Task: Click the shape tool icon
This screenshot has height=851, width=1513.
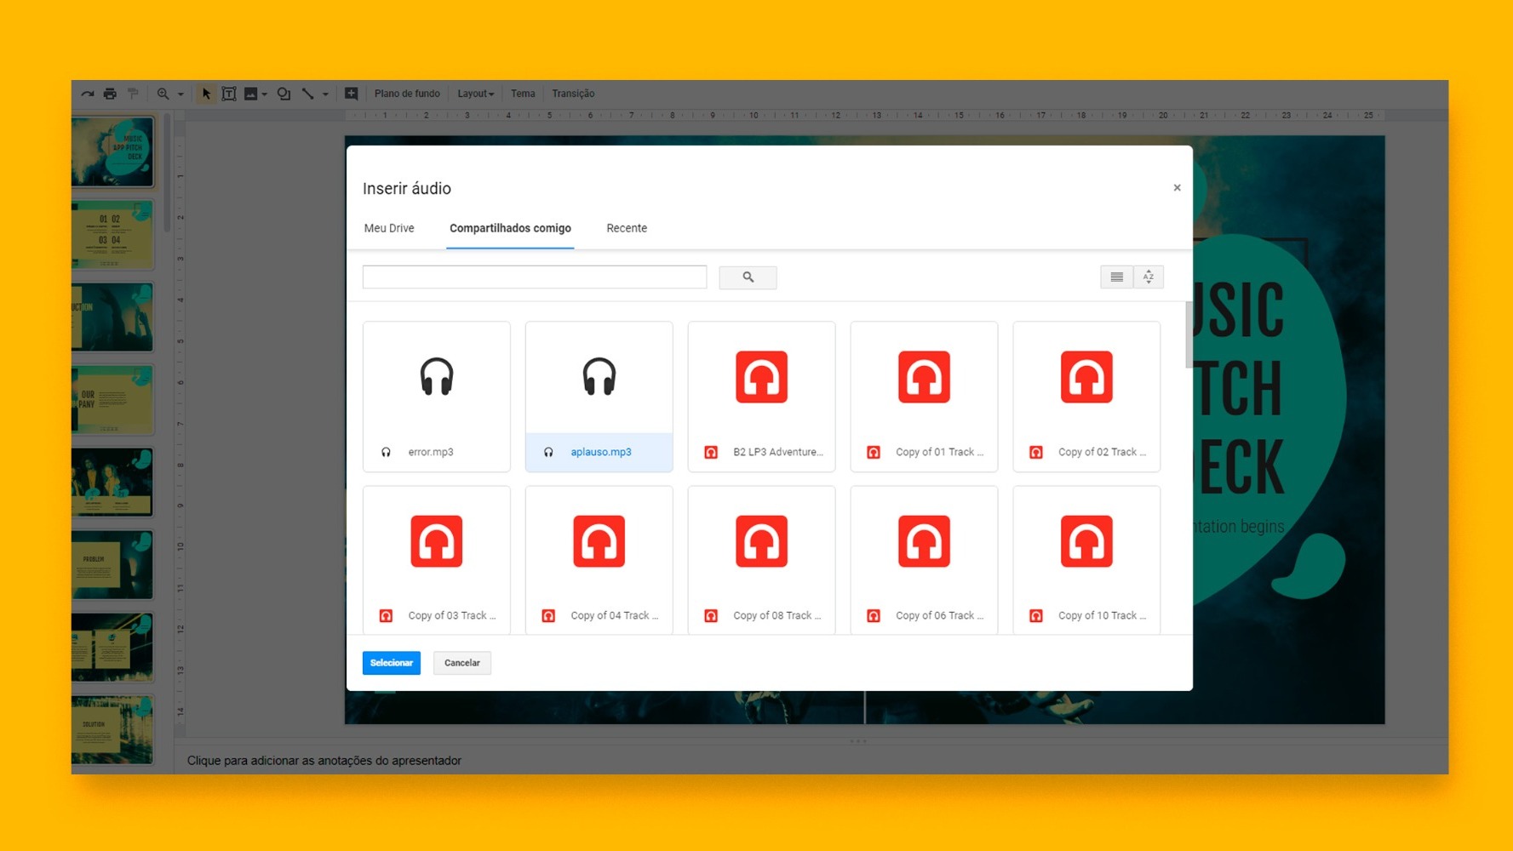Action: [284, 94]
